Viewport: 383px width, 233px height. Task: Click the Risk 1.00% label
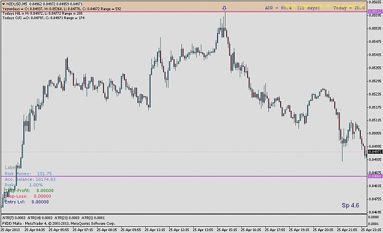[24, 185]
